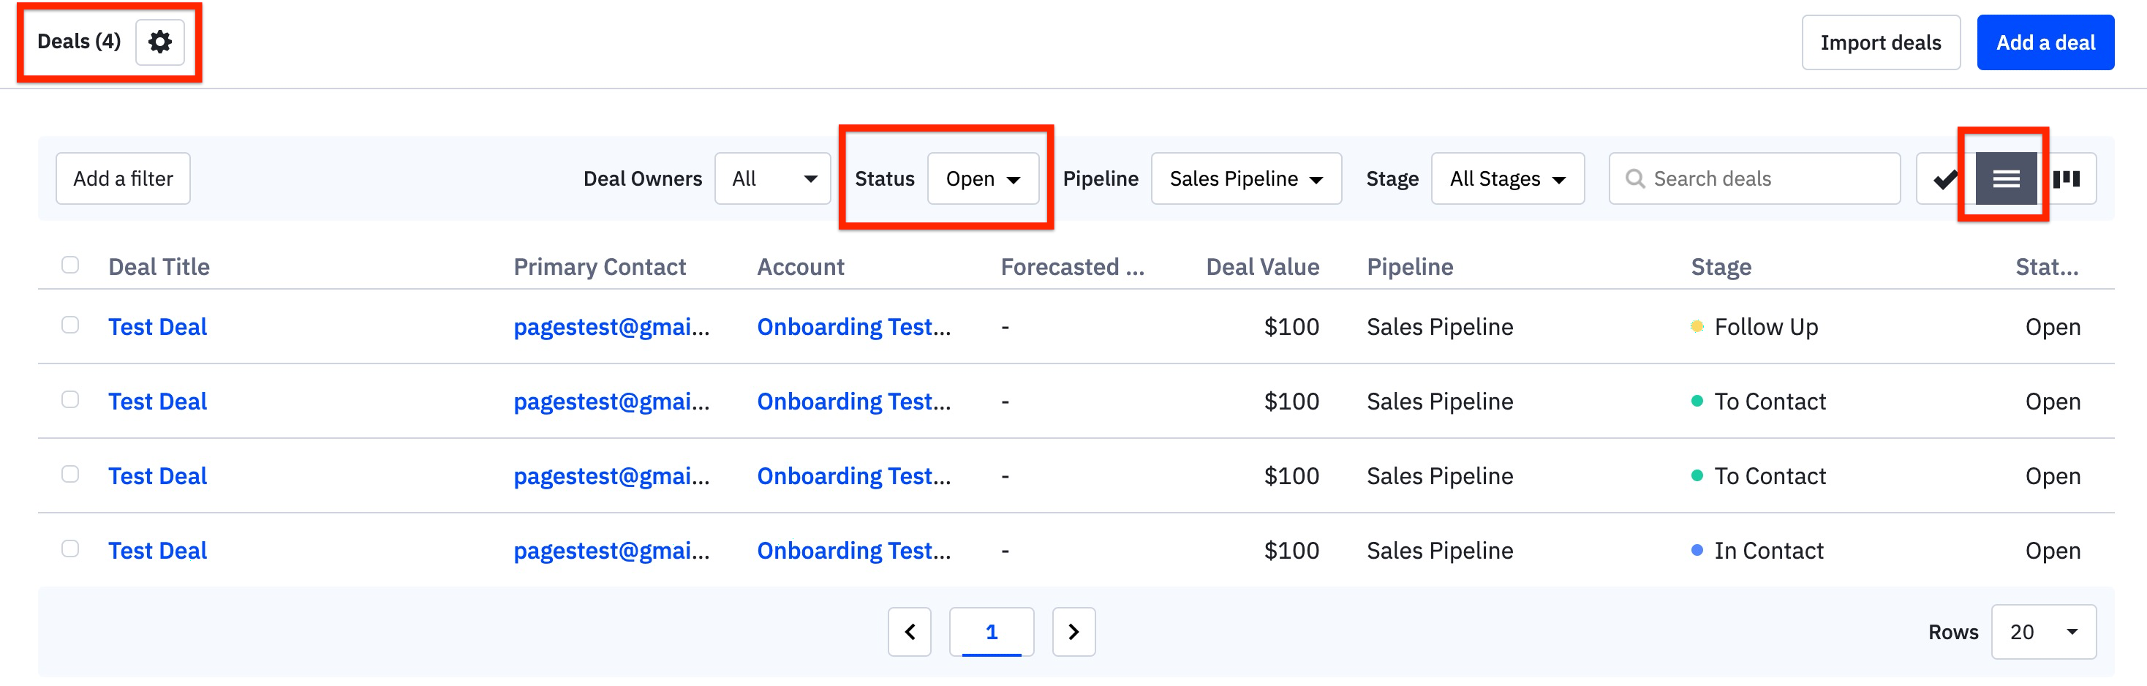Click the blue In Contact stage dot
The image size is (2147, 686).
pos(1696,549)
